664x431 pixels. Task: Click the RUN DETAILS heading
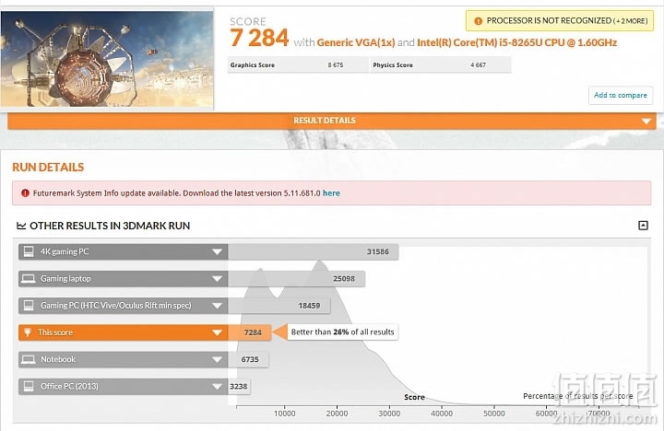[48, 167]
